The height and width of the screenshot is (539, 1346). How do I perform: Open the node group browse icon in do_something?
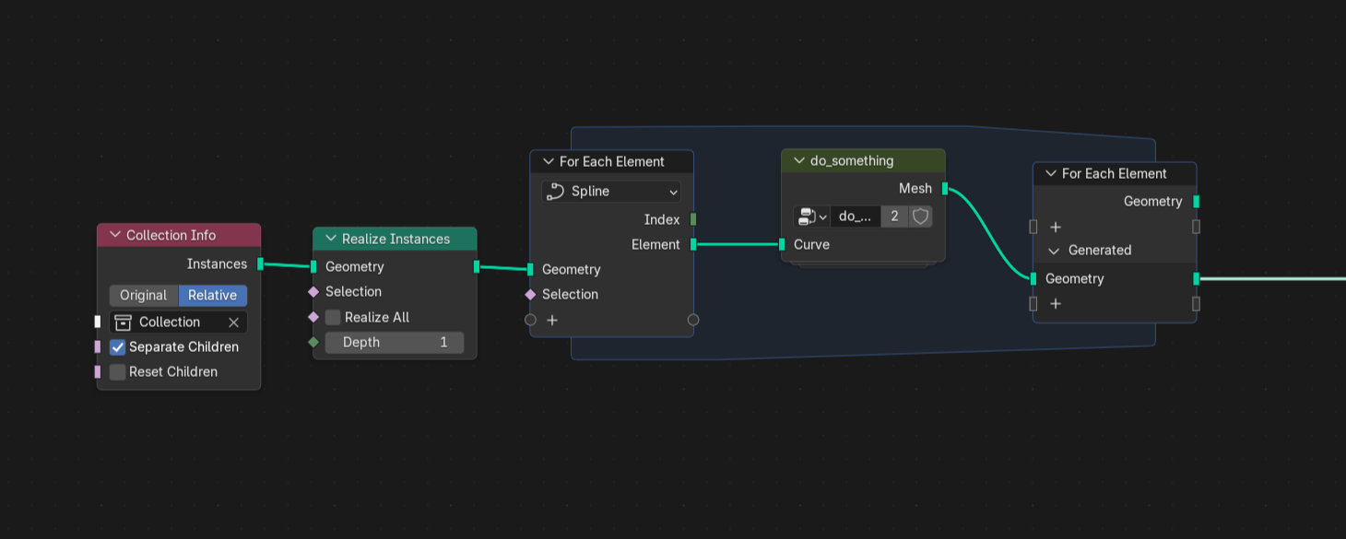[811, 217]
